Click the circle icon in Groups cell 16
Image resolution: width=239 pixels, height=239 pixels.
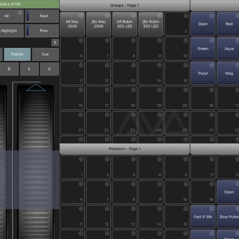[81, 90]
